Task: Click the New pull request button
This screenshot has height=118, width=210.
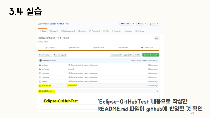Action: 60,55
